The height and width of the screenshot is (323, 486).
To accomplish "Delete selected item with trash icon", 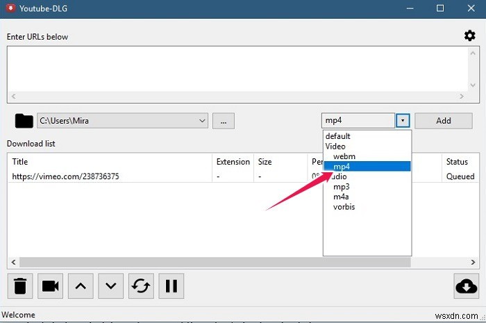I will tap(20, 285).
